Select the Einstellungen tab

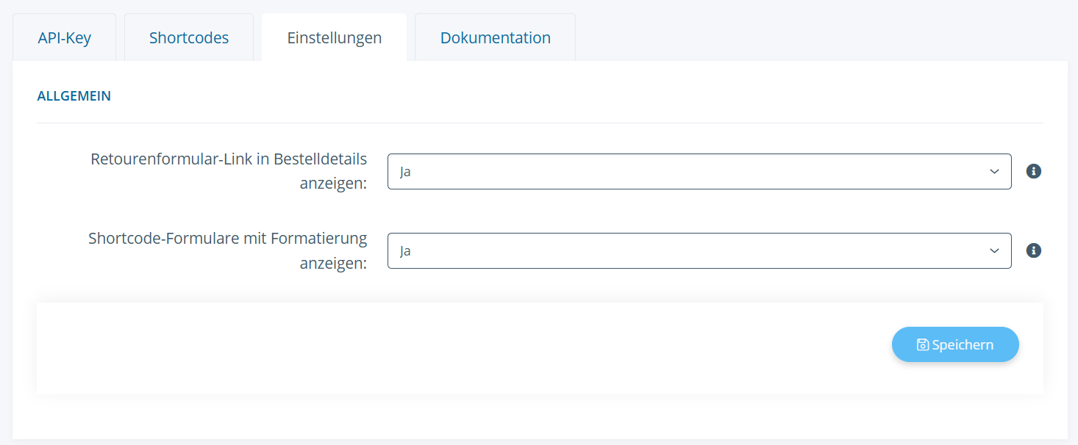(x=335, y=37)
